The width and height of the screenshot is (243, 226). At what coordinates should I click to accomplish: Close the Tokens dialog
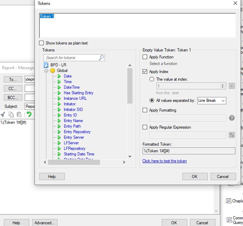coord(235,3)
